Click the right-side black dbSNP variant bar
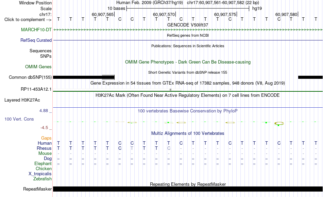 [310, 77]
